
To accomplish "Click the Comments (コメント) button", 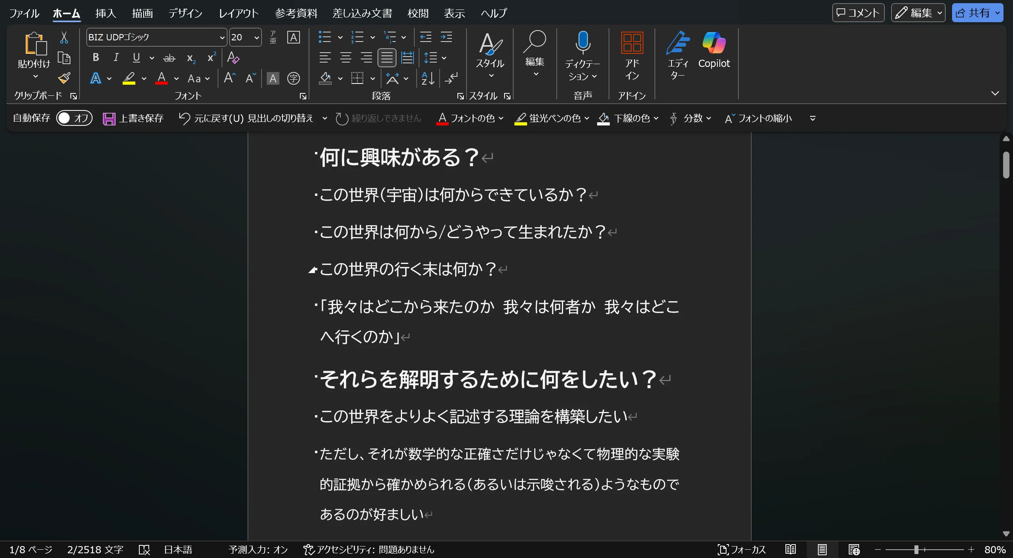I will pyautogui.click(x=858, y=13).
